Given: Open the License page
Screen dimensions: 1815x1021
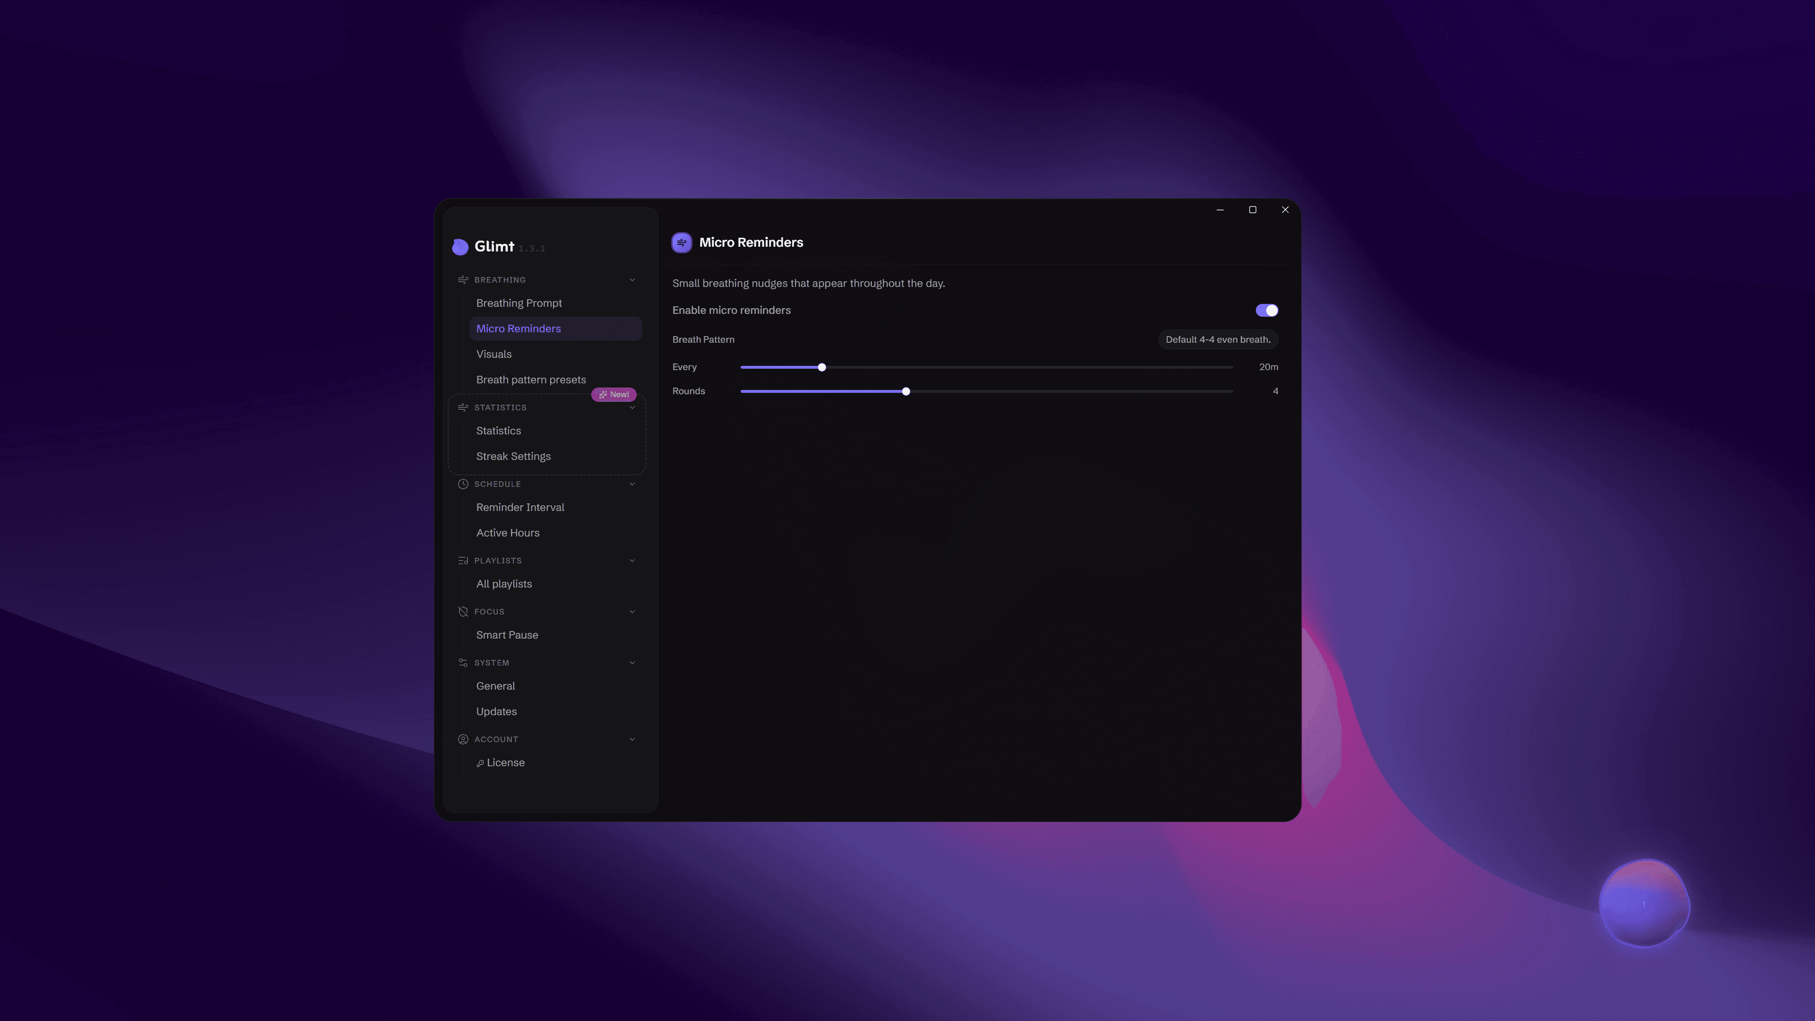Looking at the screenshot, I should [555, 762].
